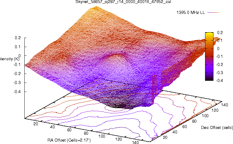Viewport: 233px width, 144px height.
Task: Click the tall vertical spike on the surface
Action: click(x=155, y=89)
